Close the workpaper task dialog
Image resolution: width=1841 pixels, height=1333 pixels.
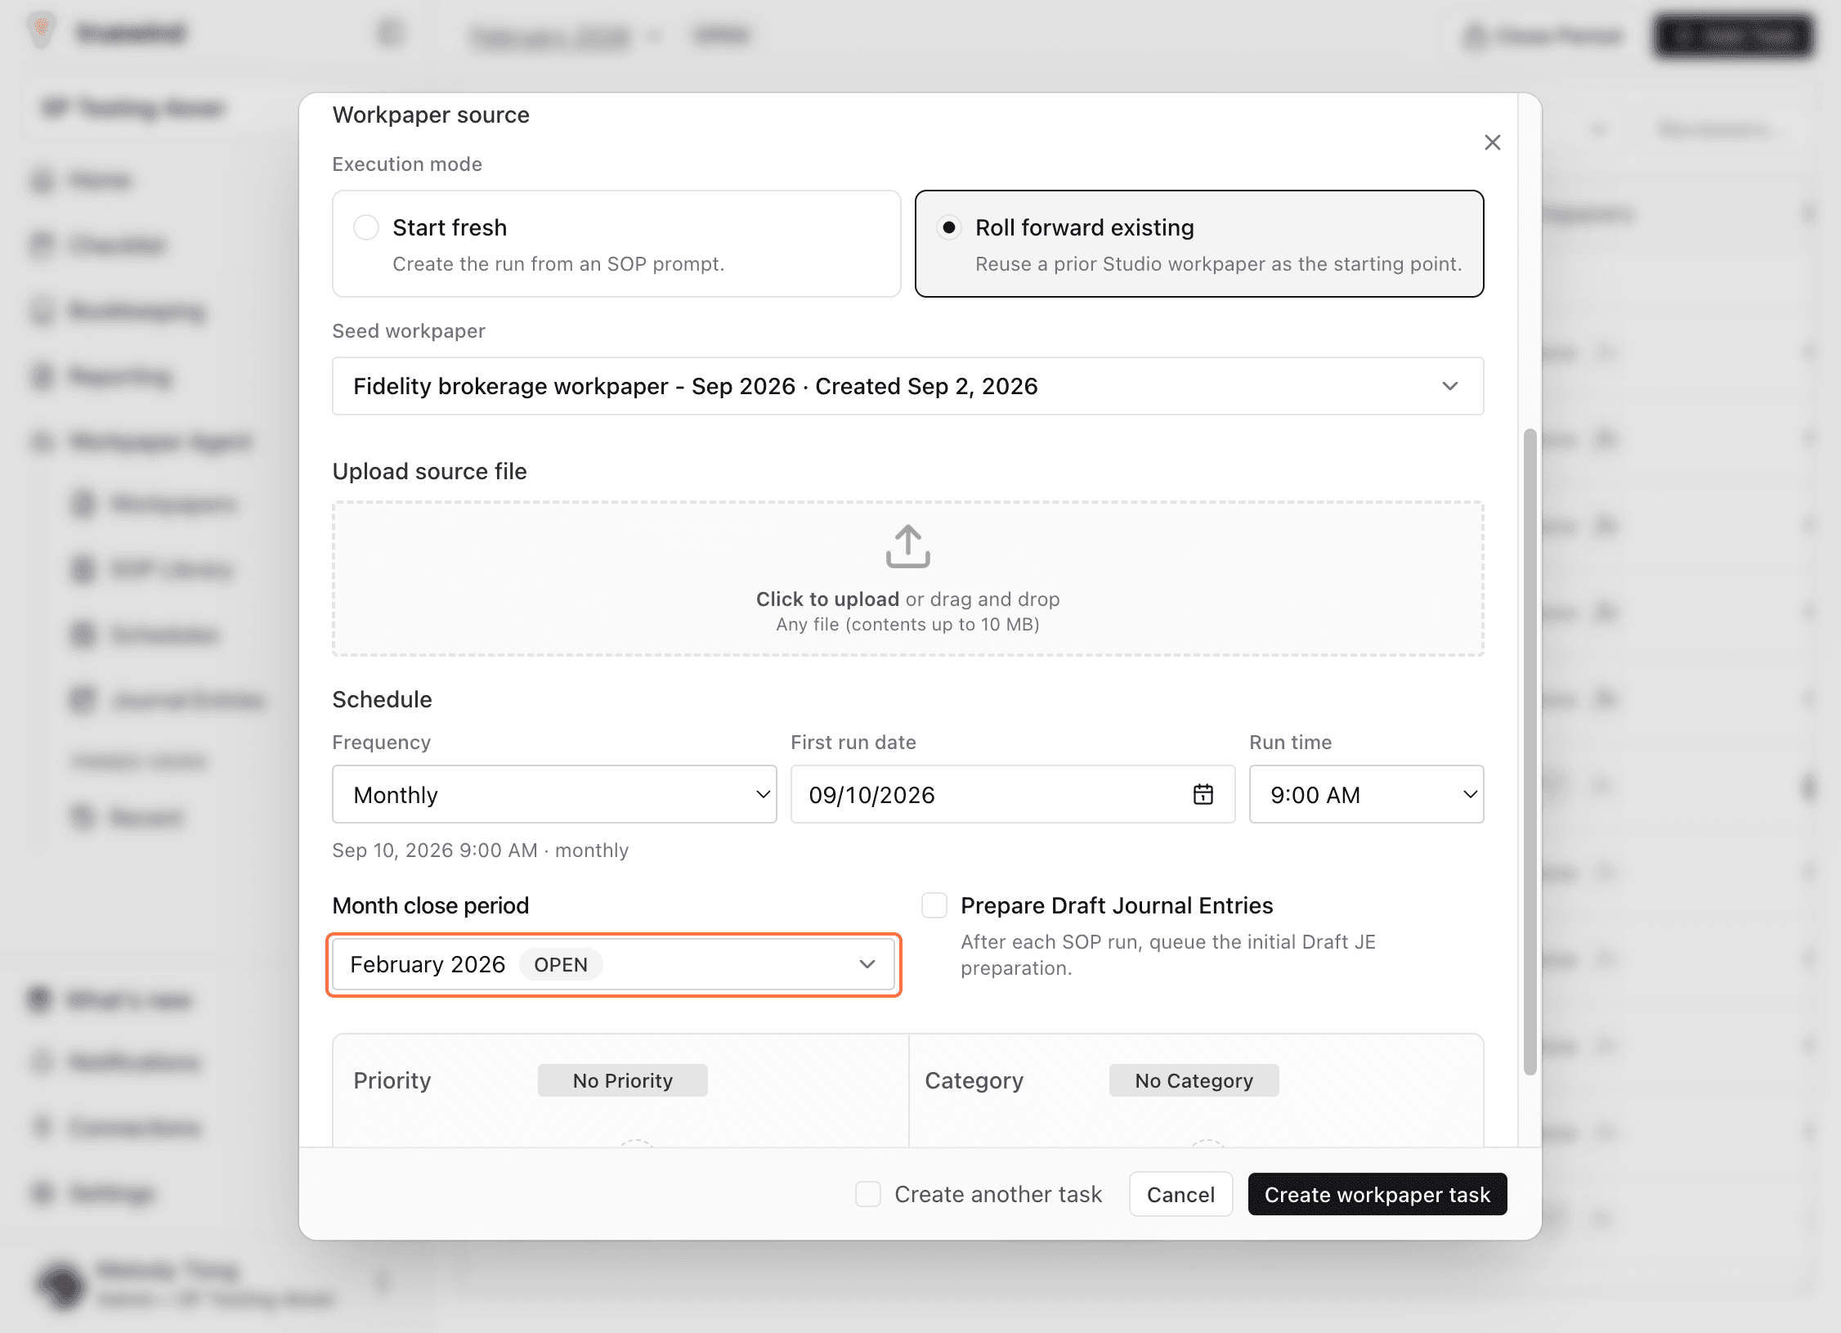tap(1492, 142)
